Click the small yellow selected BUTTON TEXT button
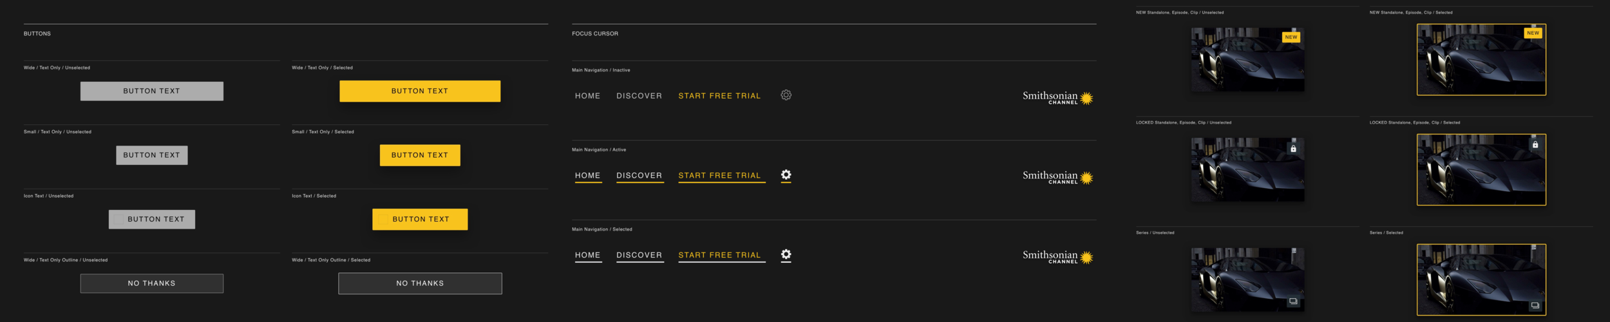The width and height of the screenshot is (1610, 322). click(x=420, y=155)
